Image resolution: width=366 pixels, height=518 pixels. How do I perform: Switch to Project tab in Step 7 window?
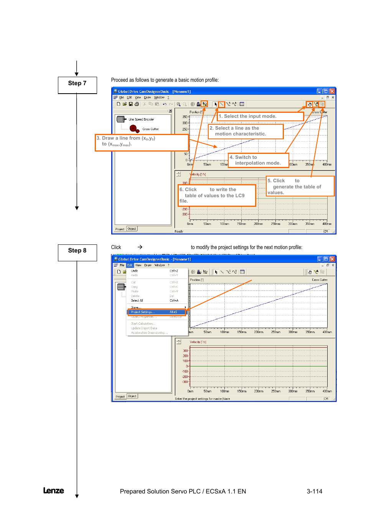click(x=120, y=229)
